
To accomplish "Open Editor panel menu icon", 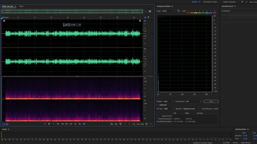I will point(16,6).
